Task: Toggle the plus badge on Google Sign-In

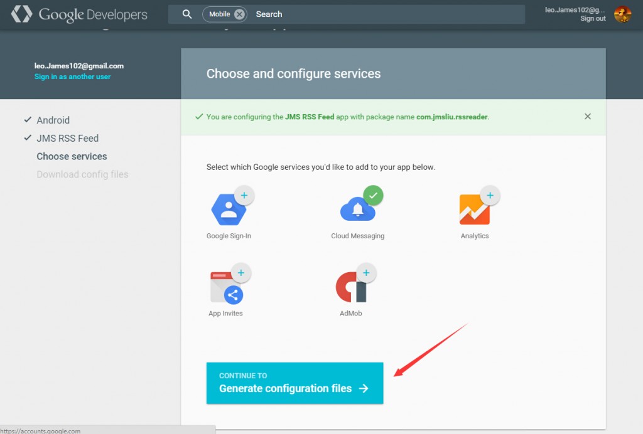Action: coord(245,194)
